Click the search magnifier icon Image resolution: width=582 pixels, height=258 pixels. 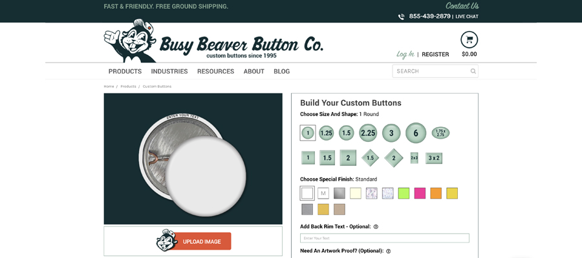473,71
